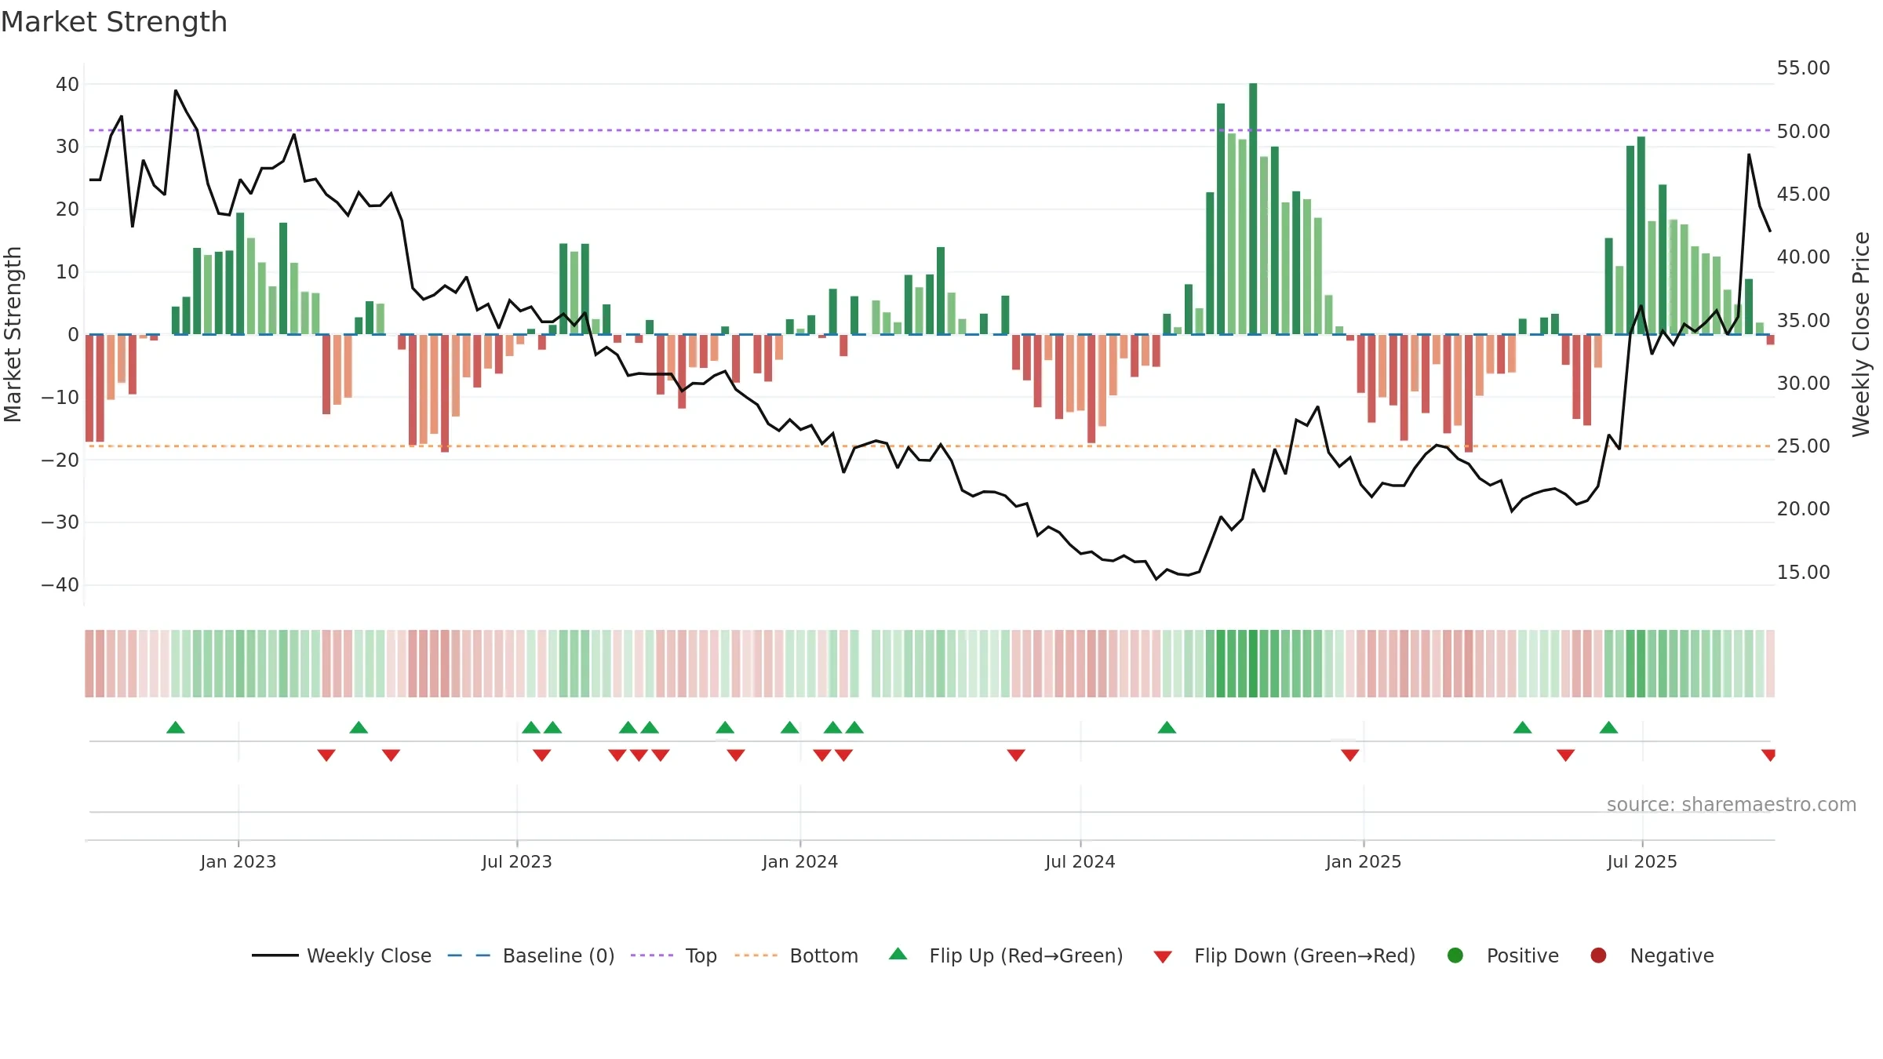The height and width of the screenshot is (1059, 1883).
Task: Toggle the Positive legend entry
Action: click(1502, 955)
